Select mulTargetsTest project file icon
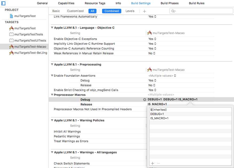The image size is (234, 168). [11, 16]
